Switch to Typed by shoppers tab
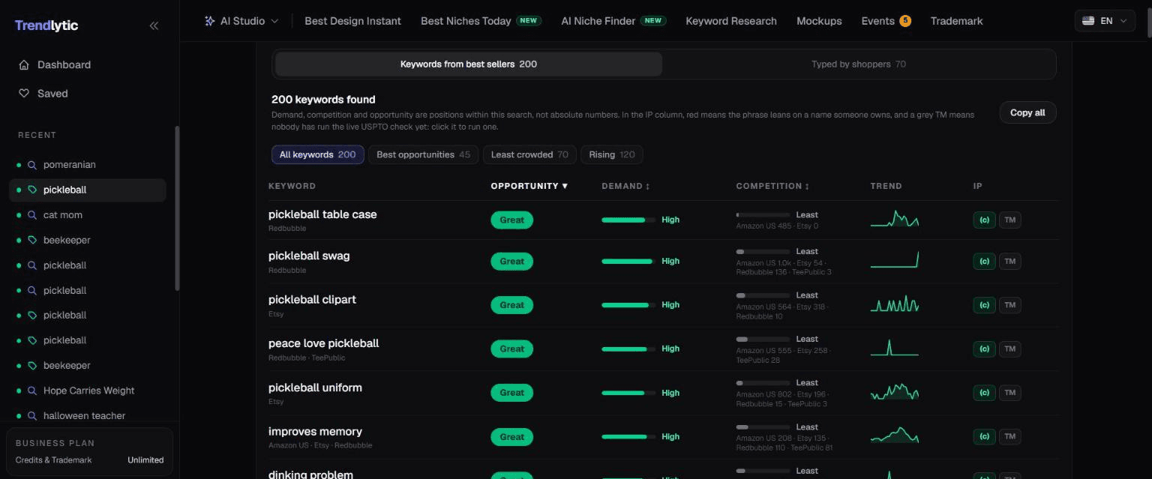 (859, 64)
